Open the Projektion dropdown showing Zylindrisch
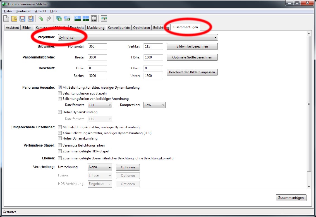The height and width of the screenshot is (217, 316). tap(138, 37)
